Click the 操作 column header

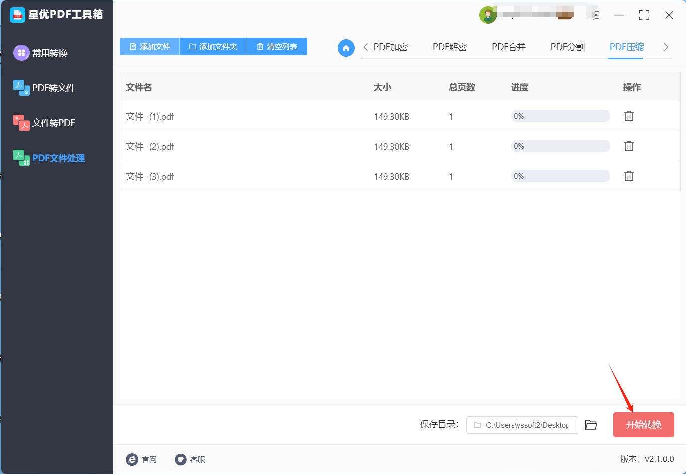632,87
